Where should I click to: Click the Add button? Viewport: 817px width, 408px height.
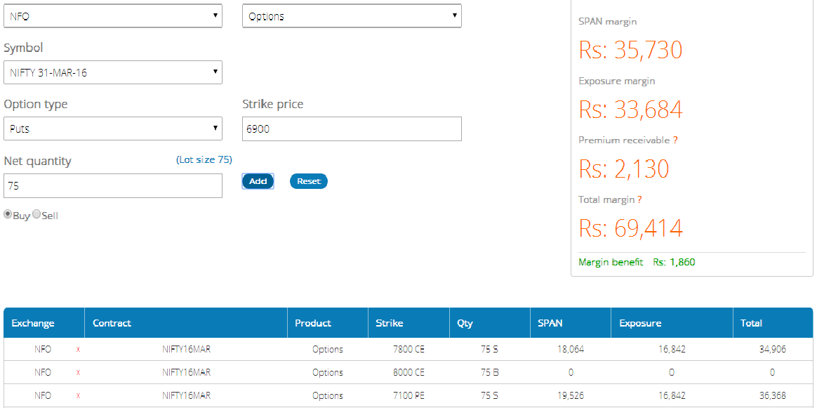click(258, 181)
